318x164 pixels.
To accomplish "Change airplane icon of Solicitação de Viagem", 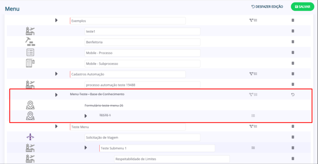I will pyautogui.click(x=30, y=137).
